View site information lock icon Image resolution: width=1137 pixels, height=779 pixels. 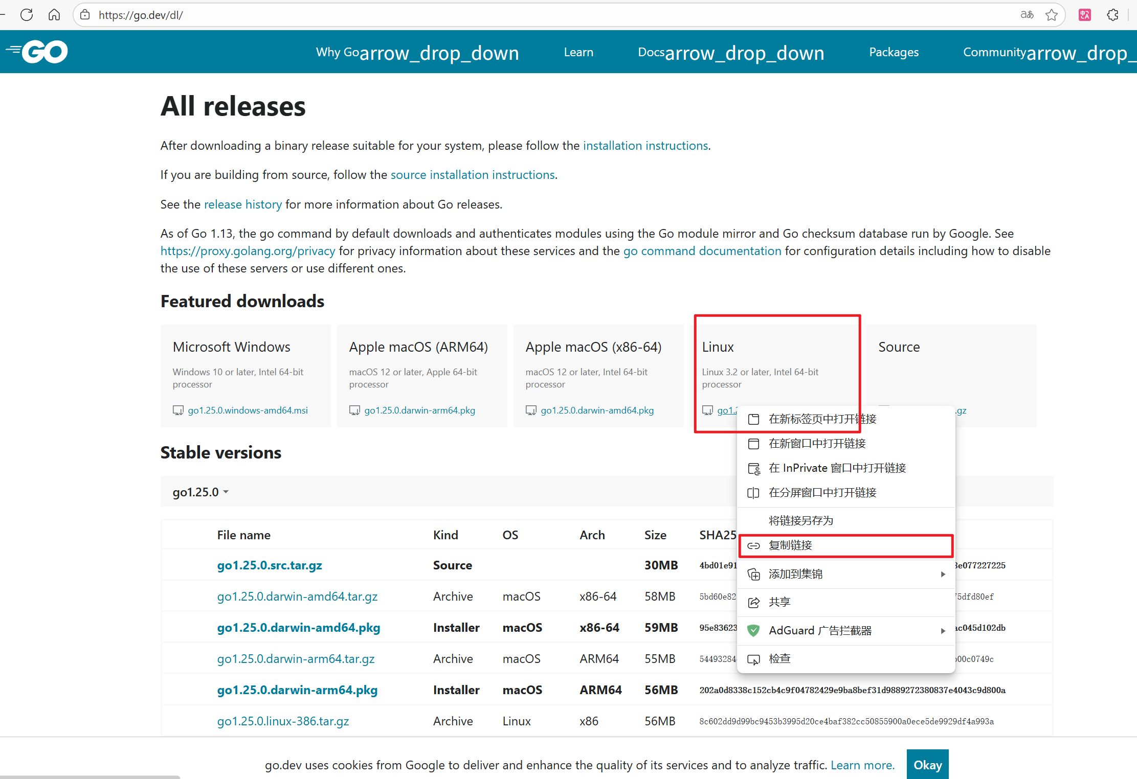(x=85, y=15)
